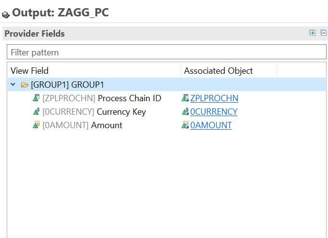Click the 0AMOUNT key figure field icon

tap(36, 125)
